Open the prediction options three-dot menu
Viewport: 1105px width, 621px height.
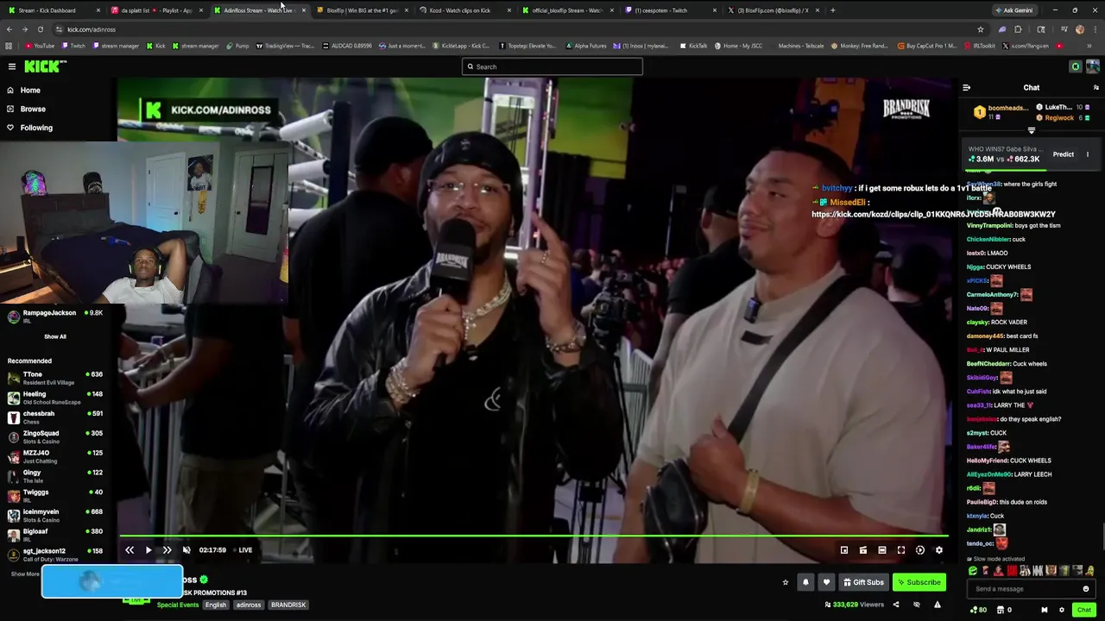tap(1088, 154)
